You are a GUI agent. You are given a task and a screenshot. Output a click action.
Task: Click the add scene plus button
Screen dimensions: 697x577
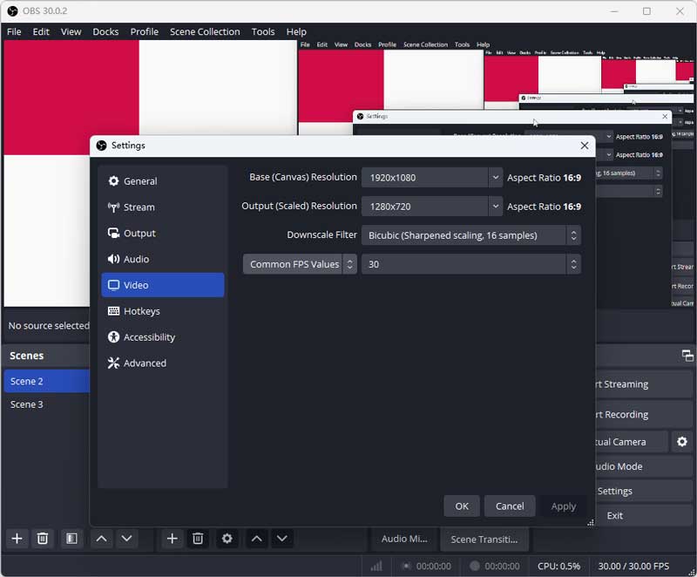point(17,539)
